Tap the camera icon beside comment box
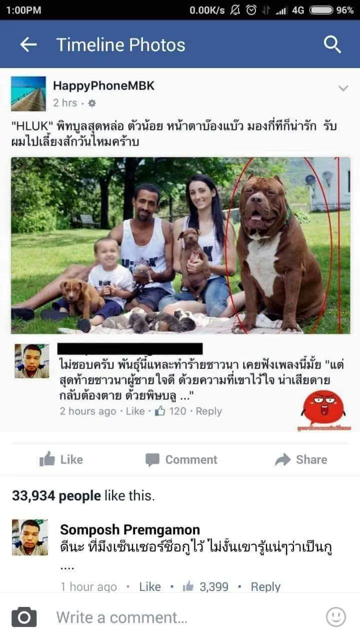This screenshot has width=360, height=641. coord(24,617)
